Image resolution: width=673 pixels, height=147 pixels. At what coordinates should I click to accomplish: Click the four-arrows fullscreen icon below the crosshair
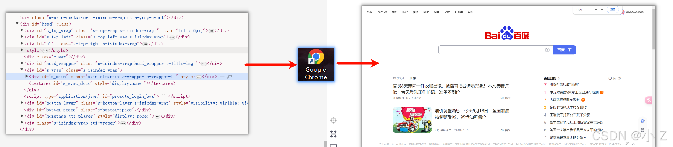coord(333,134)
